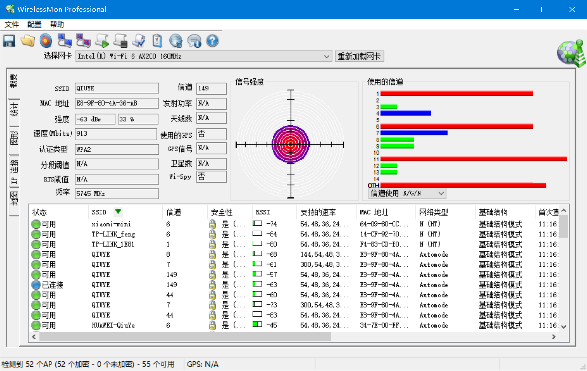Click the 认证类型 field showing WPA2
This screenshot has height=371, width=587.
117,149
